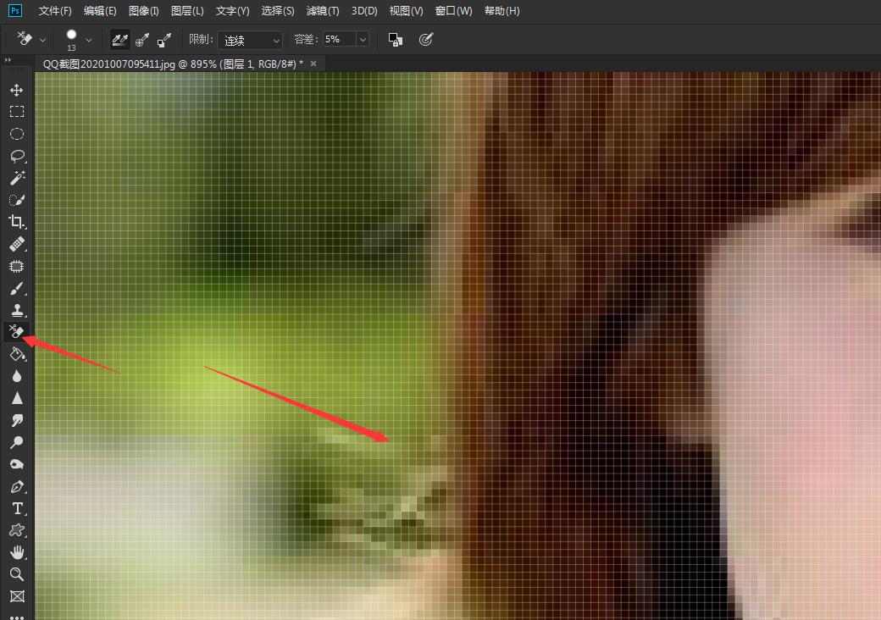This screenshot has height=620, width=881.
Task: Select the Content-Aware patch tool icon
Action: pyautogui.click(x=17, y=266)
